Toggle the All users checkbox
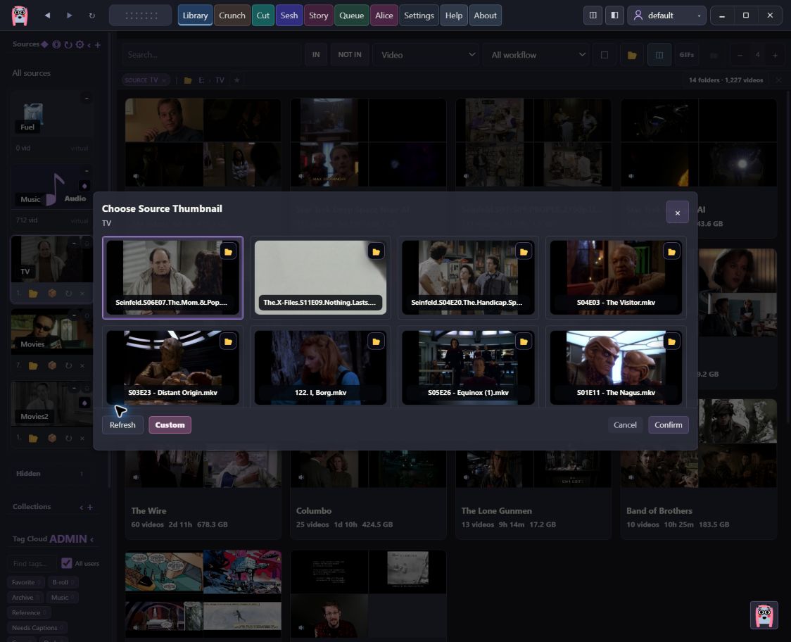 pyautogui.click(x=66, y=562)
